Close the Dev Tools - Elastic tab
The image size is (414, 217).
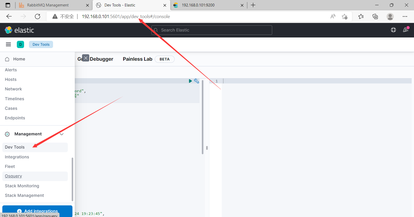click(165, 5)
